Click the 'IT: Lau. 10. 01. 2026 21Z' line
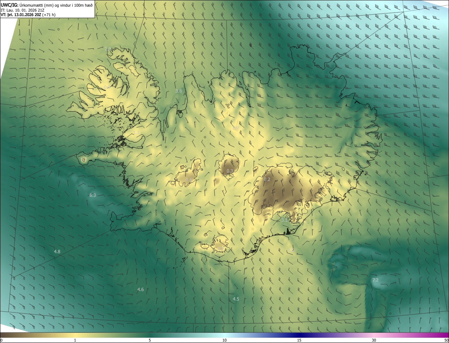 (x=22, y=10)
